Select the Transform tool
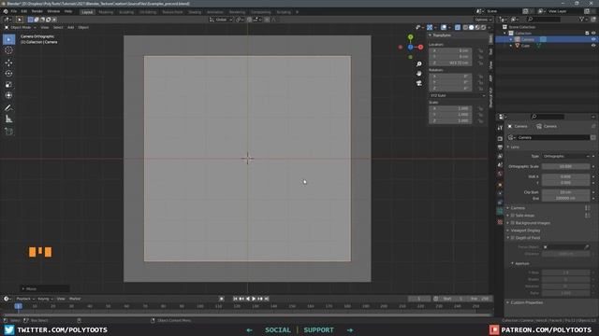 tap(8, 95)
